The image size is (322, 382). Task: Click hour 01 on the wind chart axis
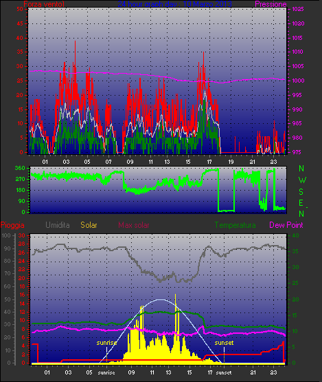(x=45, y=162)
